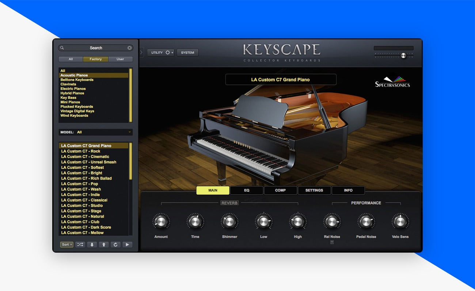
Task: Switch to the MAIN tab
Action: tap(213, 190)
